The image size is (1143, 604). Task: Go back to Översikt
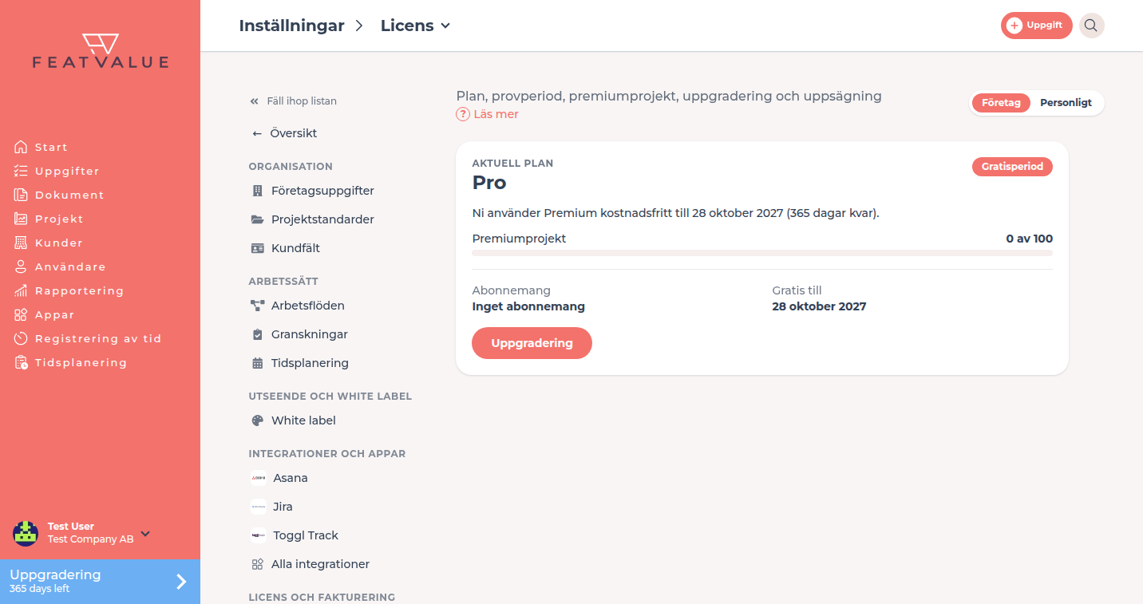(x=285, y=133)
